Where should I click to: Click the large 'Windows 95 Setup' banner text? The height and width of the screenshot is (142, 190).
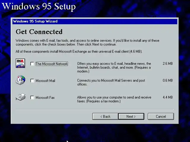click(39, 6)
